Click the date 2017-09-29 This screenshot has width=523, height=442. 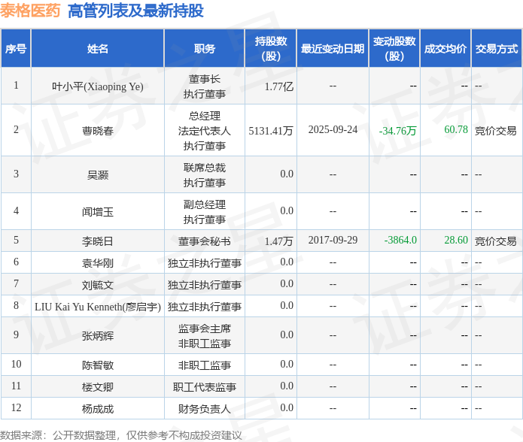click(x=333, y=240)
